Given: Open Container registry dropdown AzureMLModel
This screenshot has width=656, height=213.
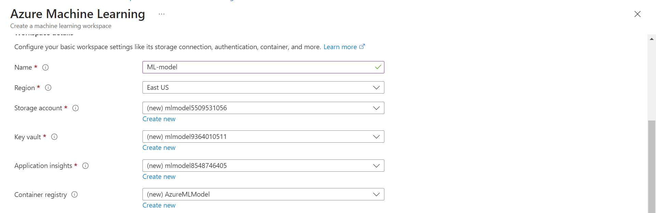Looking at the screenshot, I should pos(263,194).
